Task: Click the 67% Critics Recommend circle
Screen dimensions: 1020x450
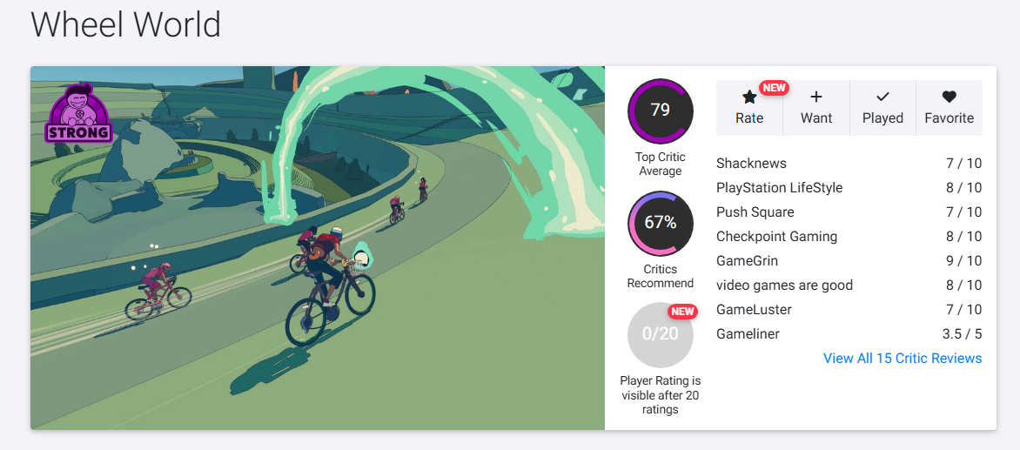Action: 661,223
